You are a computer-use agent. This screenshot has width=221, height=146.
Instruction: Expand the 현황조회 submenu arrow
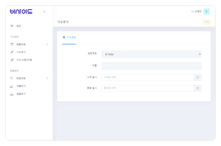pos(47,44)
